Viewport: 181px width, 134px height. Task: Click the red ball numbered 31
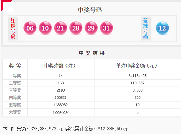pyautogui.click(x=106, y=28)
